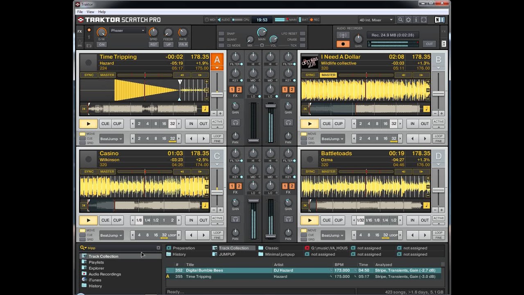Click the info 'i' icon in header
Screen dimensions: 524x295
(416, 20)
